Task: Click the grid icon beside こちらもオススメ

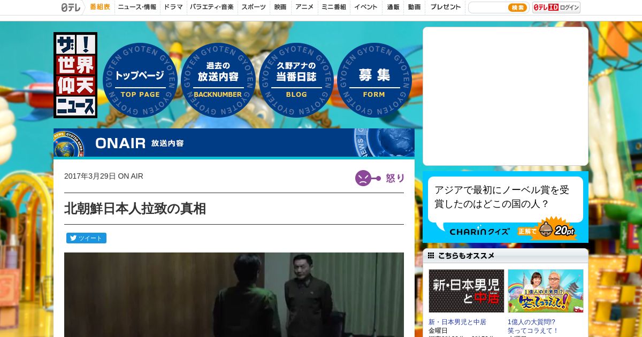Action: point(431,256)
